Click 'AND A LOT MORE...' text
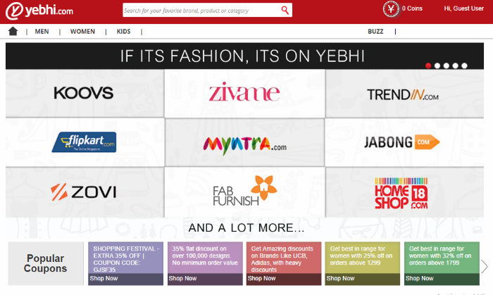 click(246, 228)
